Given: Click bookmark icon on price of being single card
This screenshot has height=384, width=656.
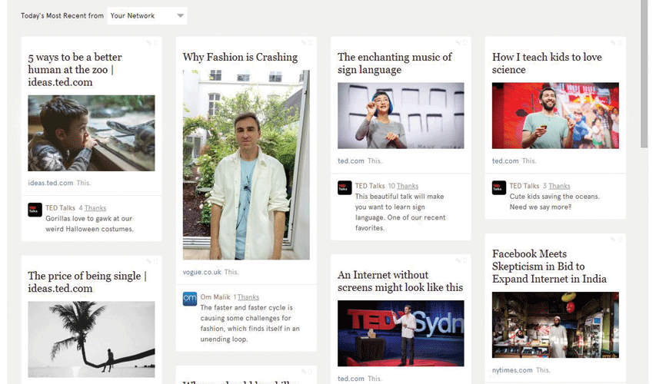Looking at the screenshot, I should (155, 262).
